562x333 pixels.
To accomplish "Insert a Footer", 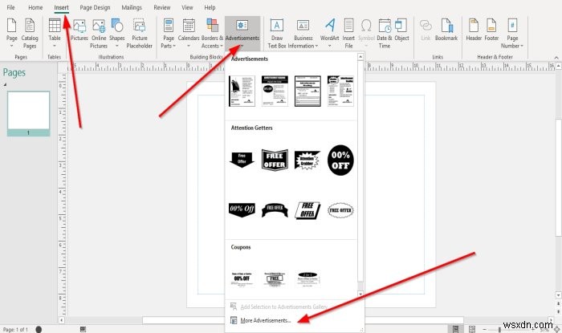I will click(491, 30).
